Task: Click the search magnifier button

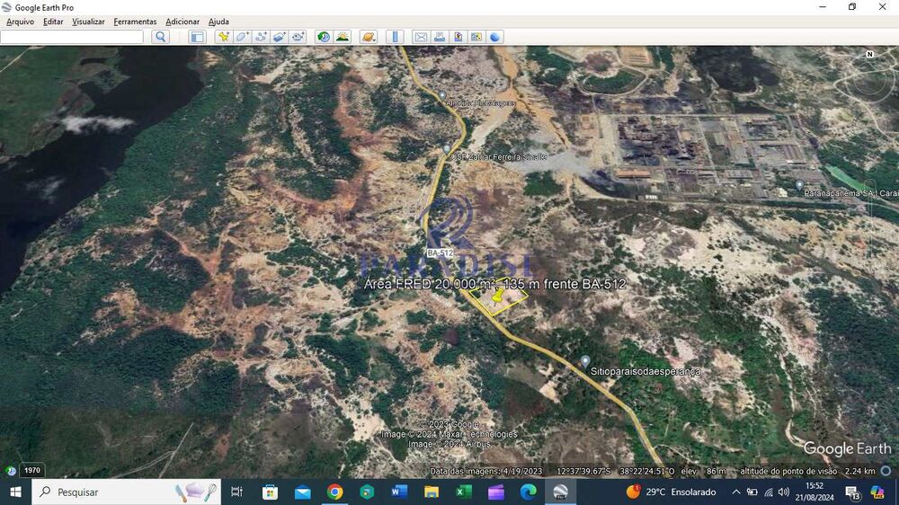Action: click(160, 37)
